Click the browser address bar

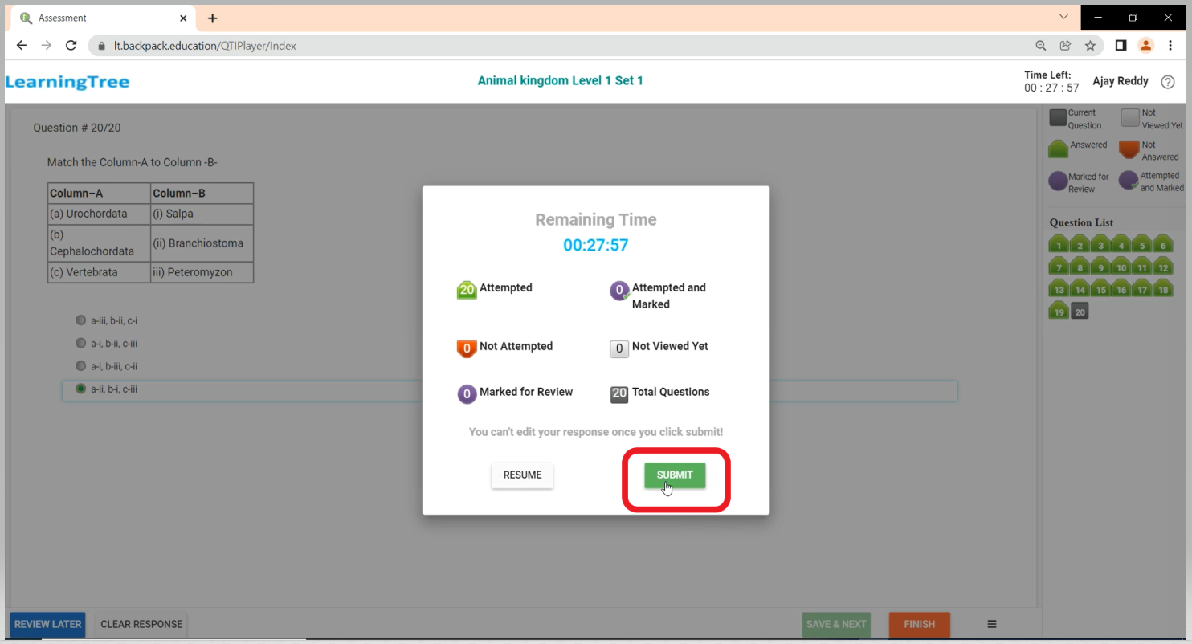tap(562, 46)
